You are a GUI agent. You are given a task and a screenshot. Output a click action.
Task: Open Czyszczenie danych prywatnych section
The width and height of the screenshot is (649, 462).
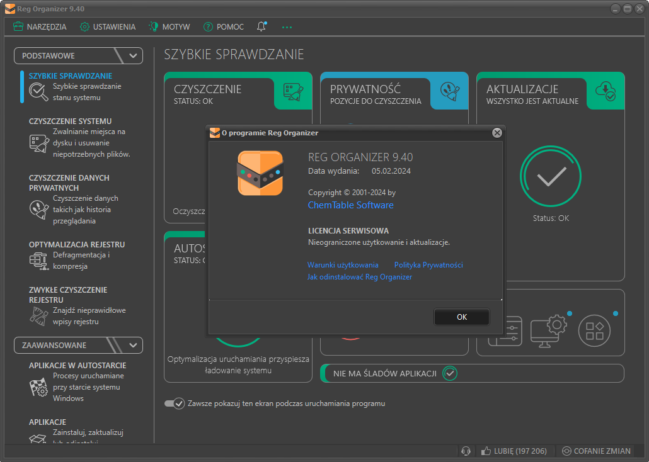pyautogui.click(x=69, y=183)
